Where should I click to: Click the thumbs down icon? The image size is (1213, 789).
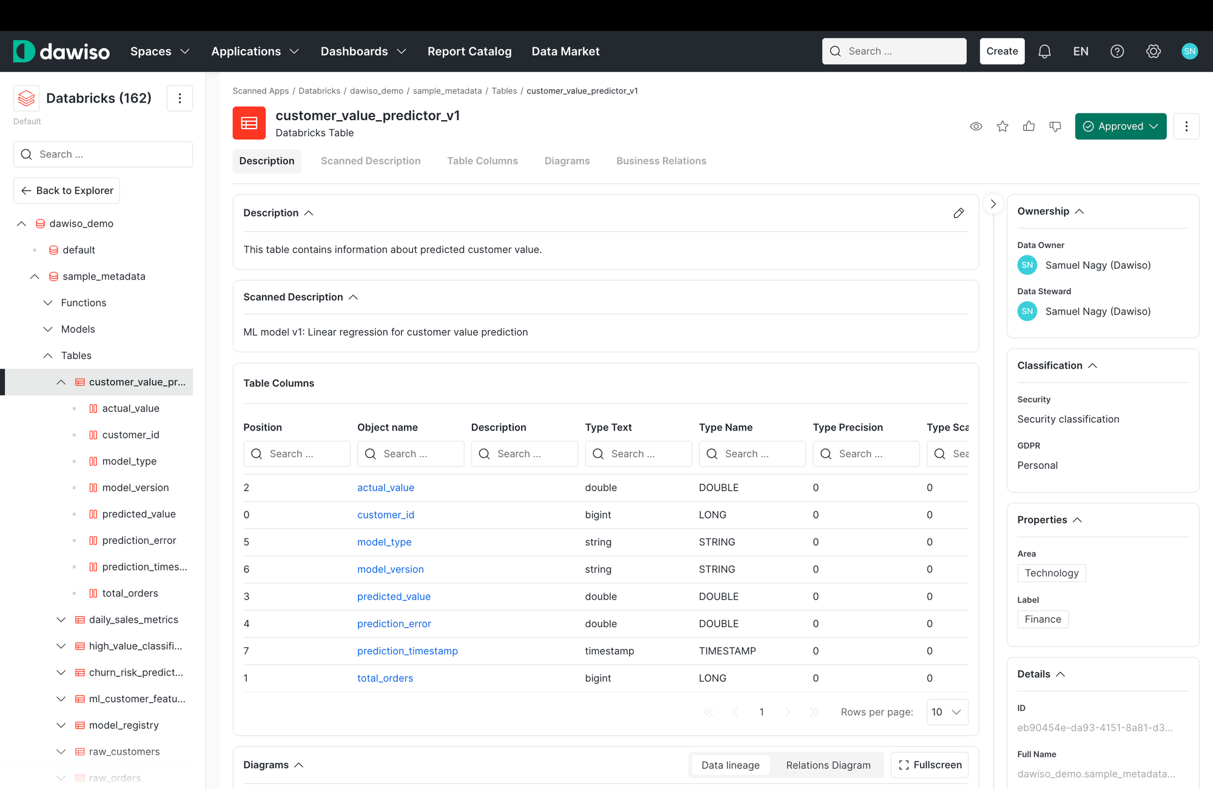(1055, 126)
